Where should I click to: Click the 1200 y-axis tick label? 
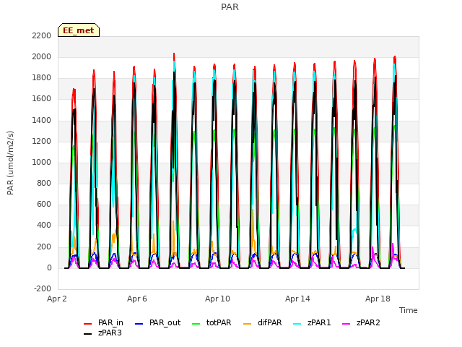click(x=42, y=141)
